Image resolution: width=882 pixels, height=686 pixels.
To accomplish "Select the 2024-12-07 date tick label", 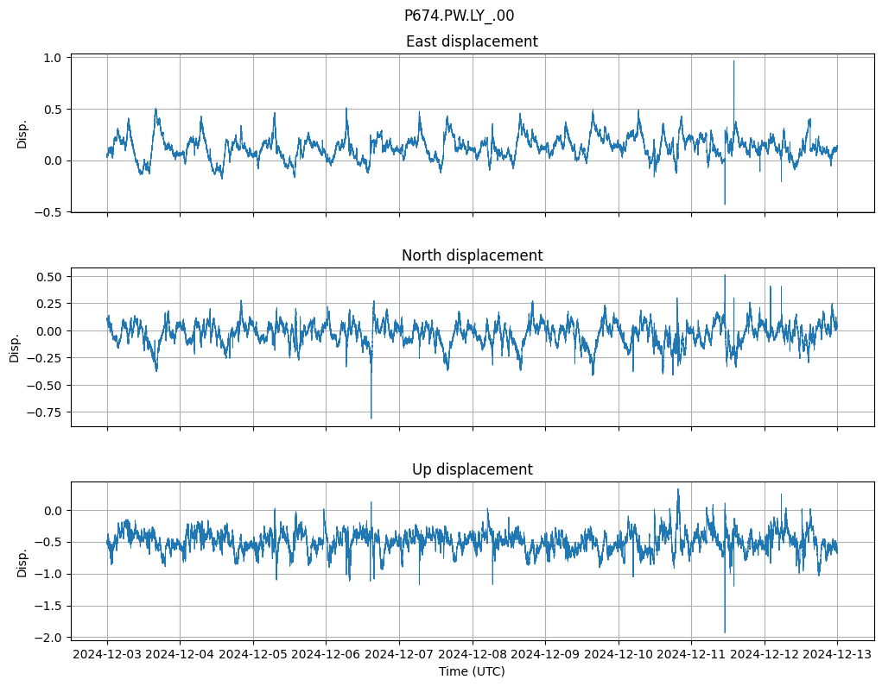I will click(399, 655).
